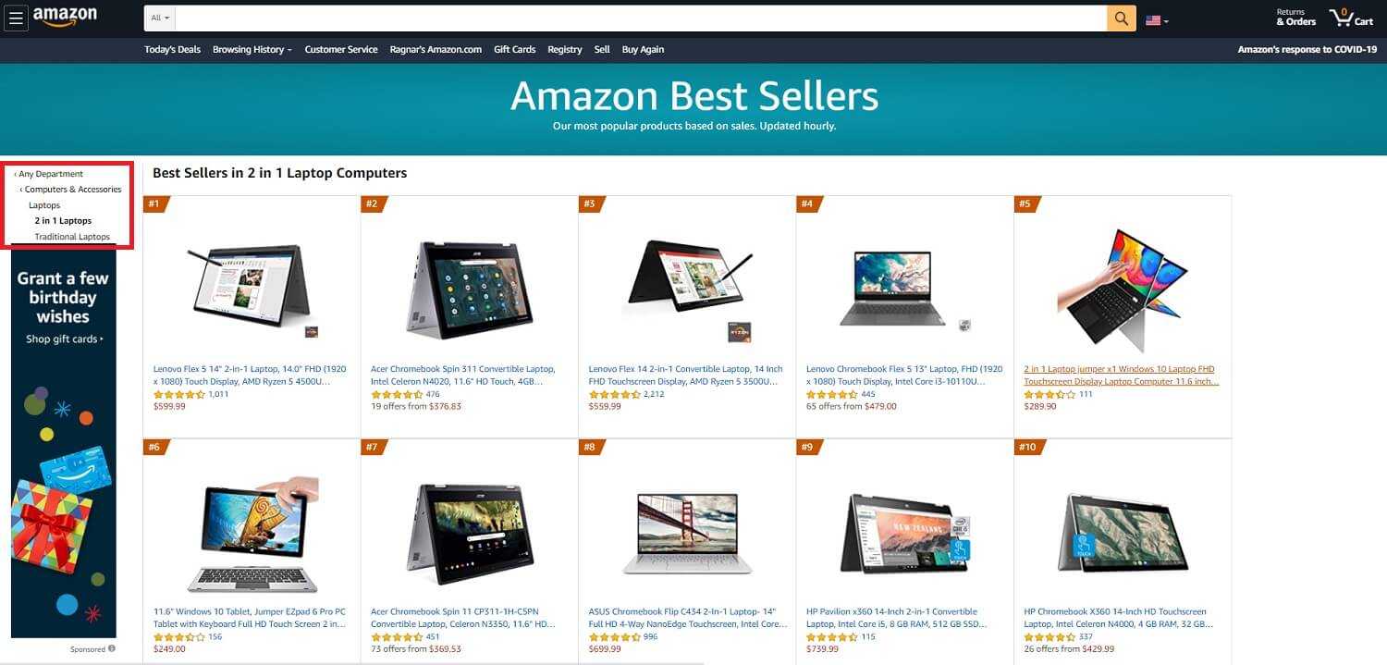The width and height of the screenshot is (1387, 665).
Task: Open the All search category dropdown
Action: [160, 18]
